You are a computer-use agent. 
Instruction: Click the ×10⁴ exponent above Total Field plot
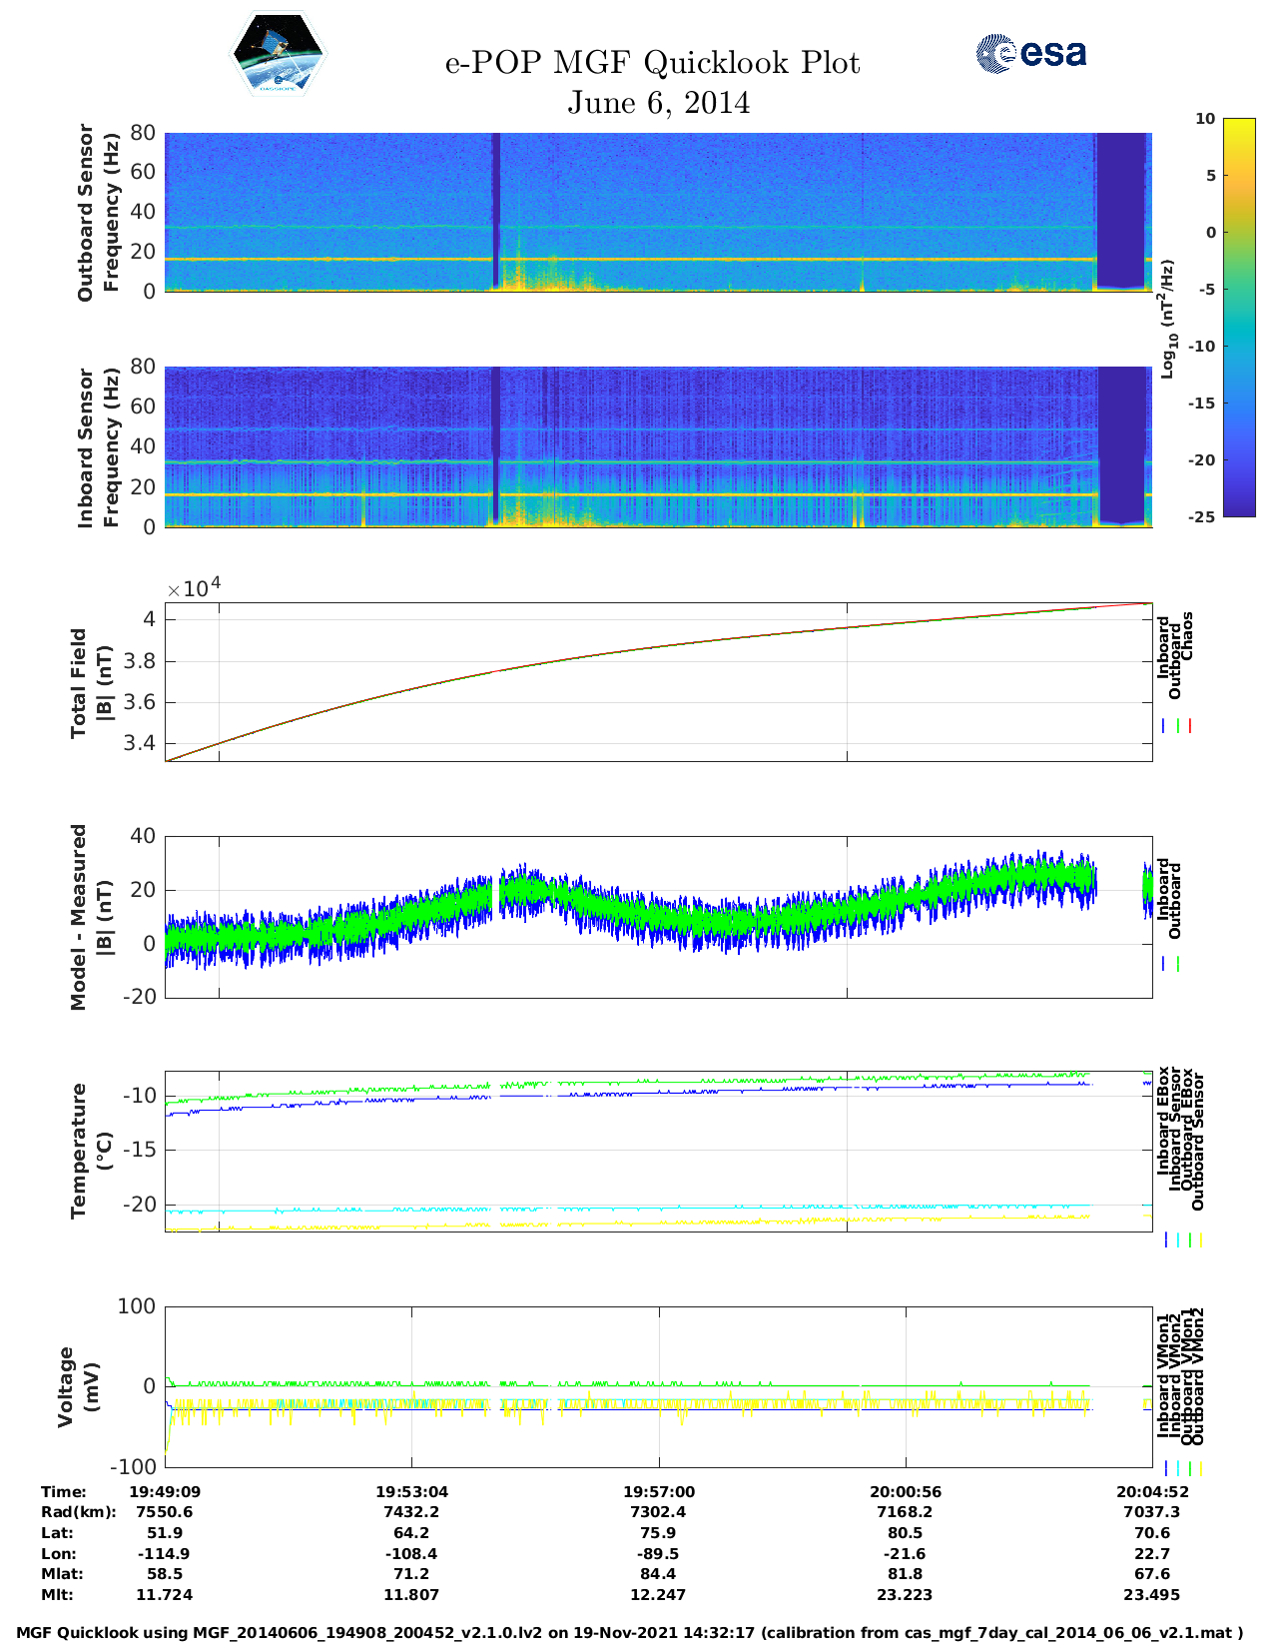(x=193, y=588)
